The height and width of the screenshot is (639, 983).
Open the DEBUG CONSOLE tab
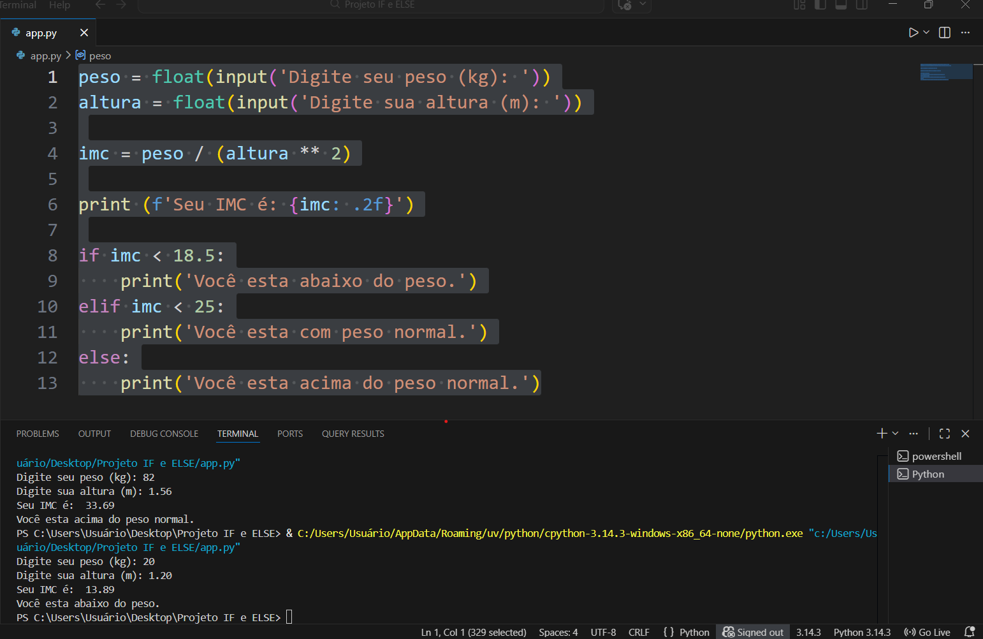pyautogui.click(x=164, y=434)
